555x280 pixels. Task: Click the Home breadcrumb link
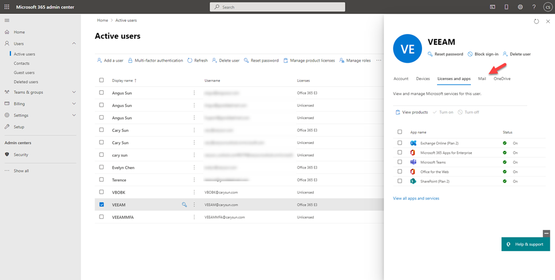102,21
